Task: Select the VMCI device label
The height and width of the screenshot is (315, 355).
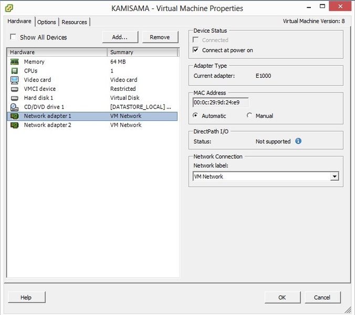Action: click(39, 89)
